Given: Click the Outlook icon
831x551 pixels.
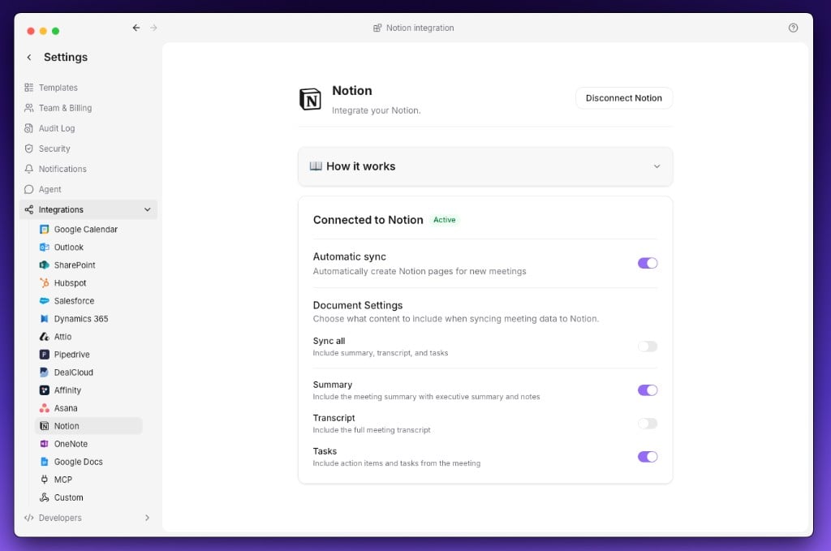Looking at the screenshot, I should pos(45,247).
